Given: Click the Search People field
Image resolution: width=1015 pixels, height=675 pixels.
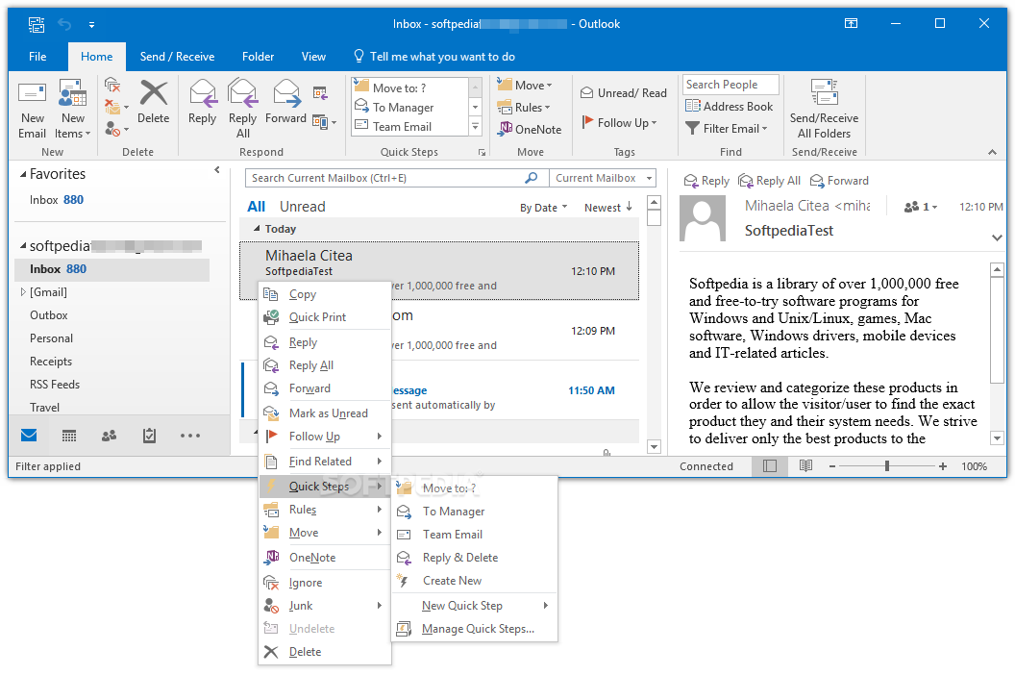Looking at the screenshot, I should [x=730, y=85].
